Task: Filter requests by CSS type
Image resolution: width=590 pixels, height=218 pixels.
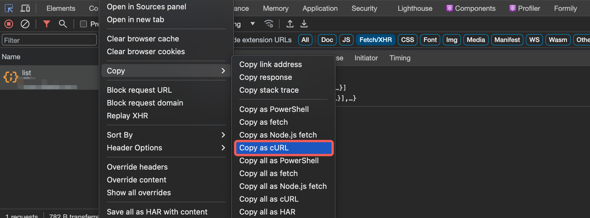Action: click(408, 40)
